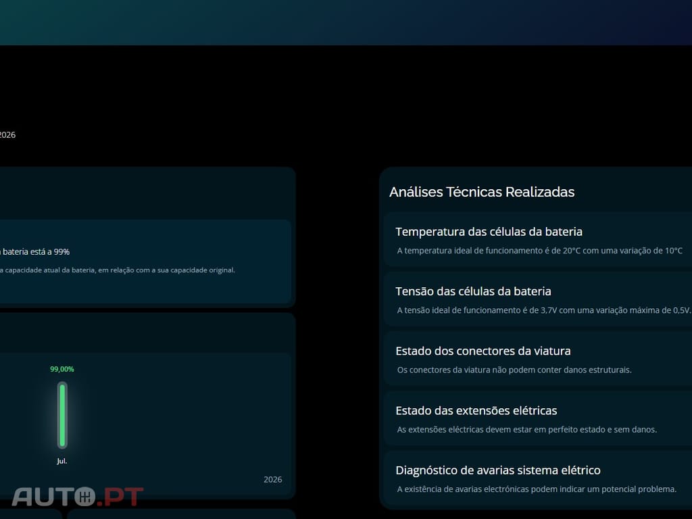Click the electrical extensions condition description
Image resolution: width=692 pixels, height=519 pixels.
click(527, 429)
